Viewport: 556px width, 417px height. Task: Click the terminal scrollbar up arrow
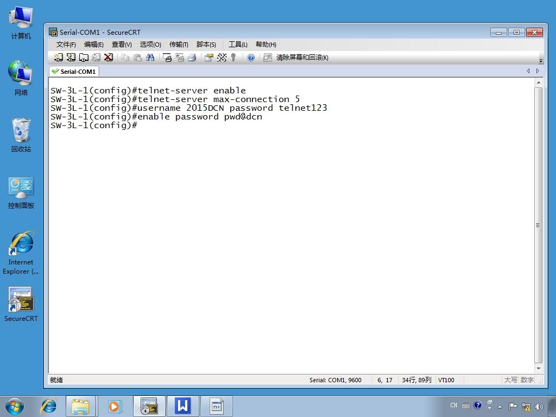point(539,83)
